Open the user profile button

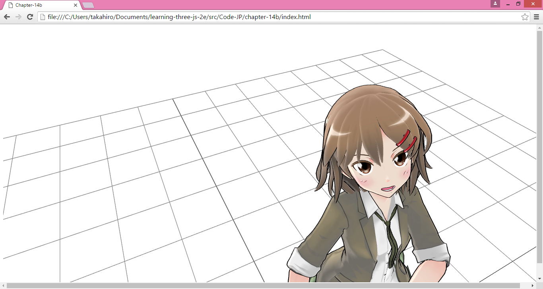(495, 4)
